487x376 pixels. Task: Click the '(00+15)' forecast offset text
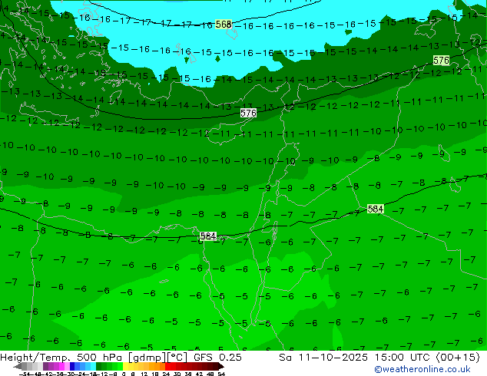(x=458, y=357)
